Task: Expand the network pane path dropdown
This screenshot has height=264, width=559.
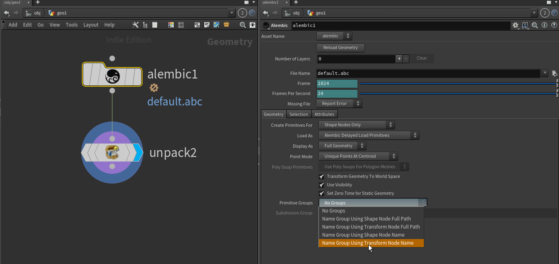Action: pyautogui.click(x=231, y=13)
